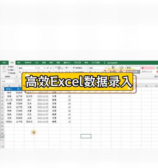
Task: Open the clipboard pane dialog launcher
Action: click(16, 77)
